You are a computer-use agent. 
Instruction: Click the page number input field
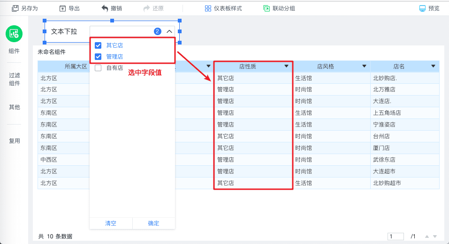tap(396, 237)
